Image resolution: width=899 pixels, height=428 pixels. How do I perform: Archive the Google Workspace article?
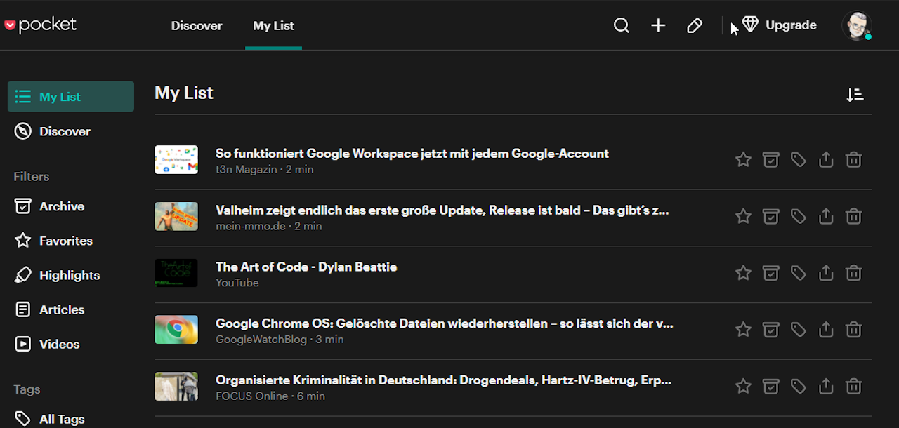tap(771, 160)
